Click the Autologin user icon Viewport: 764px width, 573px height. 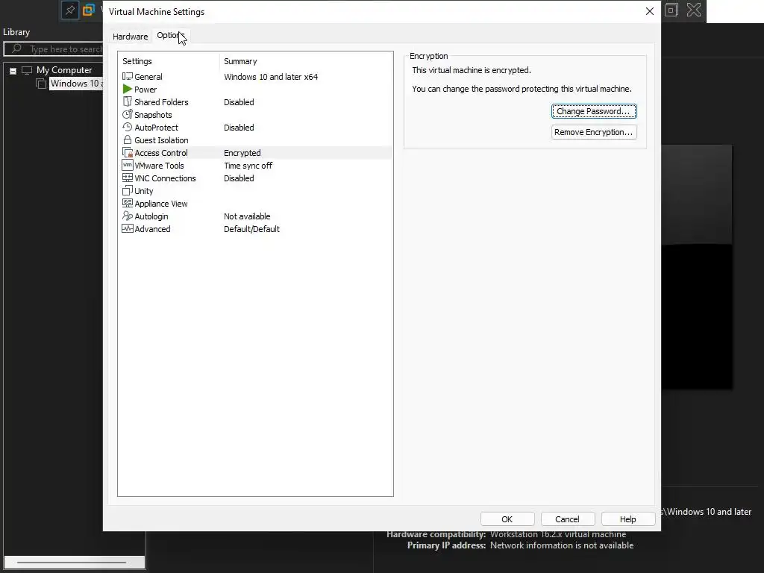point(127,216)
